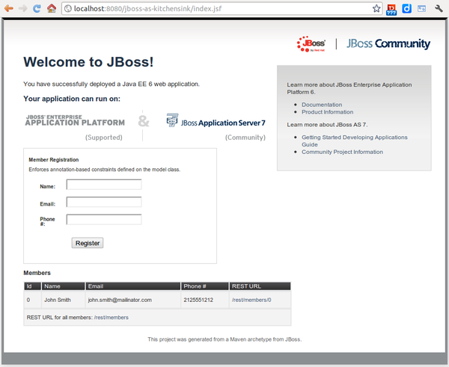449x367 pixels.
Task: Open Community Project Information link
Action: coord(342,152)
